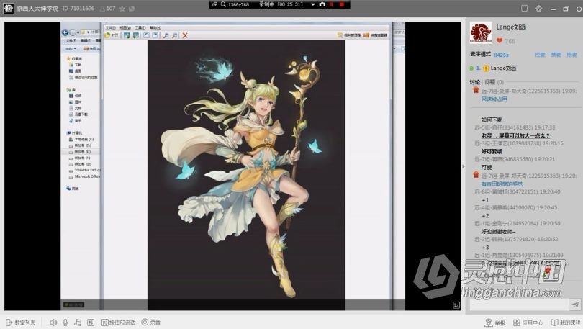This screenshot has height=329, width=583.
Task: Click the window-copy icon in recorder bar
Action: 214,4
